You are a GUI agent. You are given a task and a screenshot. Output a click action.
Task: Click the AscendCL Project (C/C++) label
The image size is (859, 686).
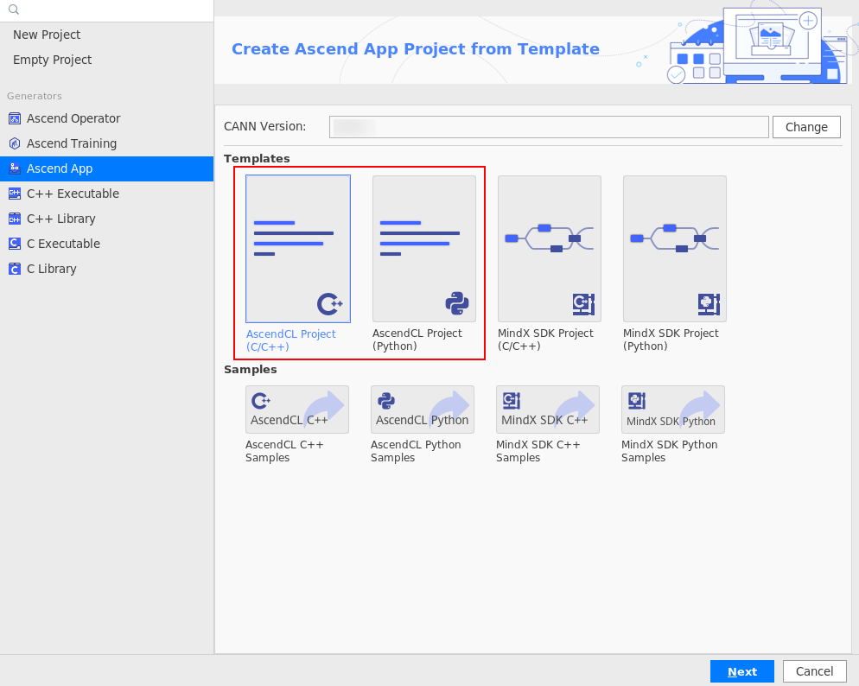(291, 340)
